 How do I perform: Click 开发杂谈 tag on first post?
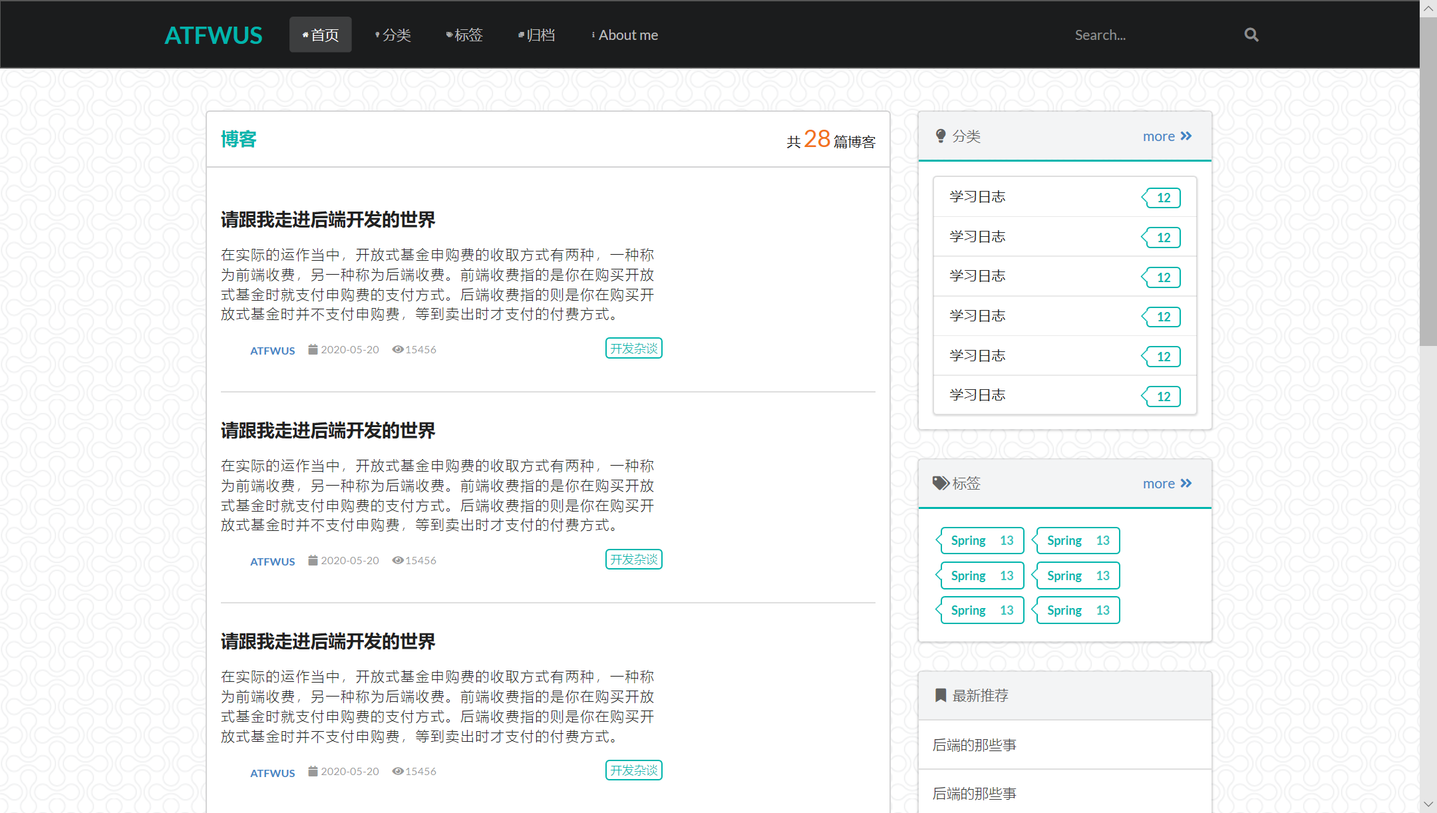pyautogui.click(x=634, y=348)
